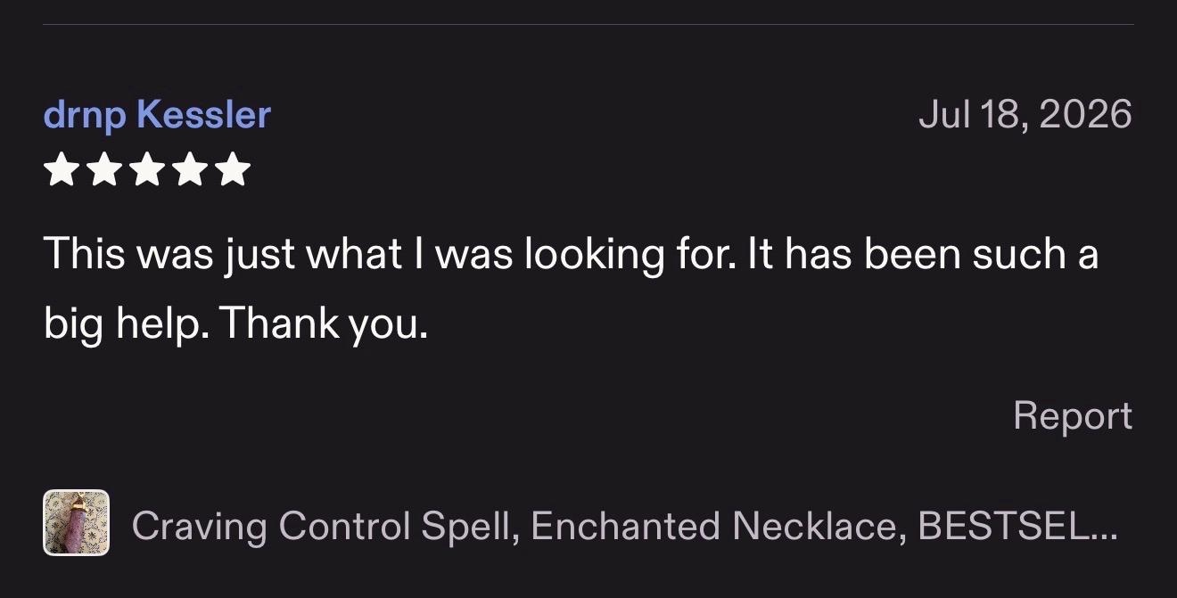Click the second rating star
1177x598 pixels.
(x=103, y=169)
